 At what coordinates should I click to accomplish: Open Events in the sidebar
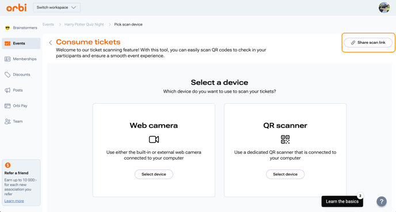21,43
